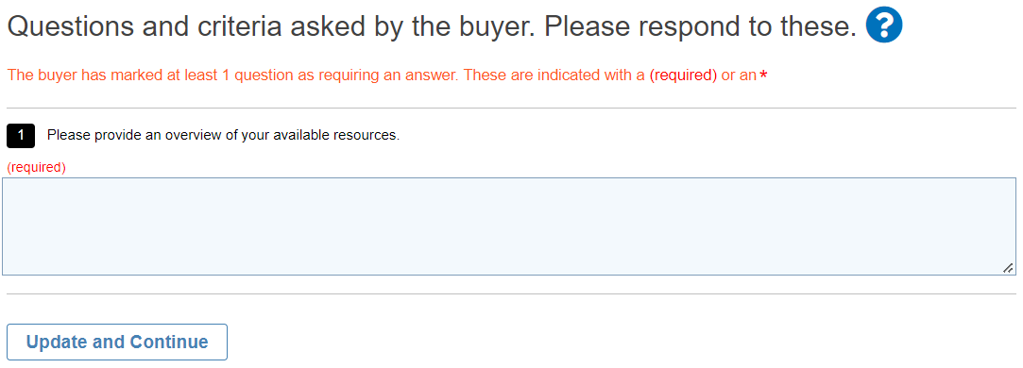Click the red (required) label under question 1
The width and height of the screenshot is (1023, 368).
[x=37, y=167]
